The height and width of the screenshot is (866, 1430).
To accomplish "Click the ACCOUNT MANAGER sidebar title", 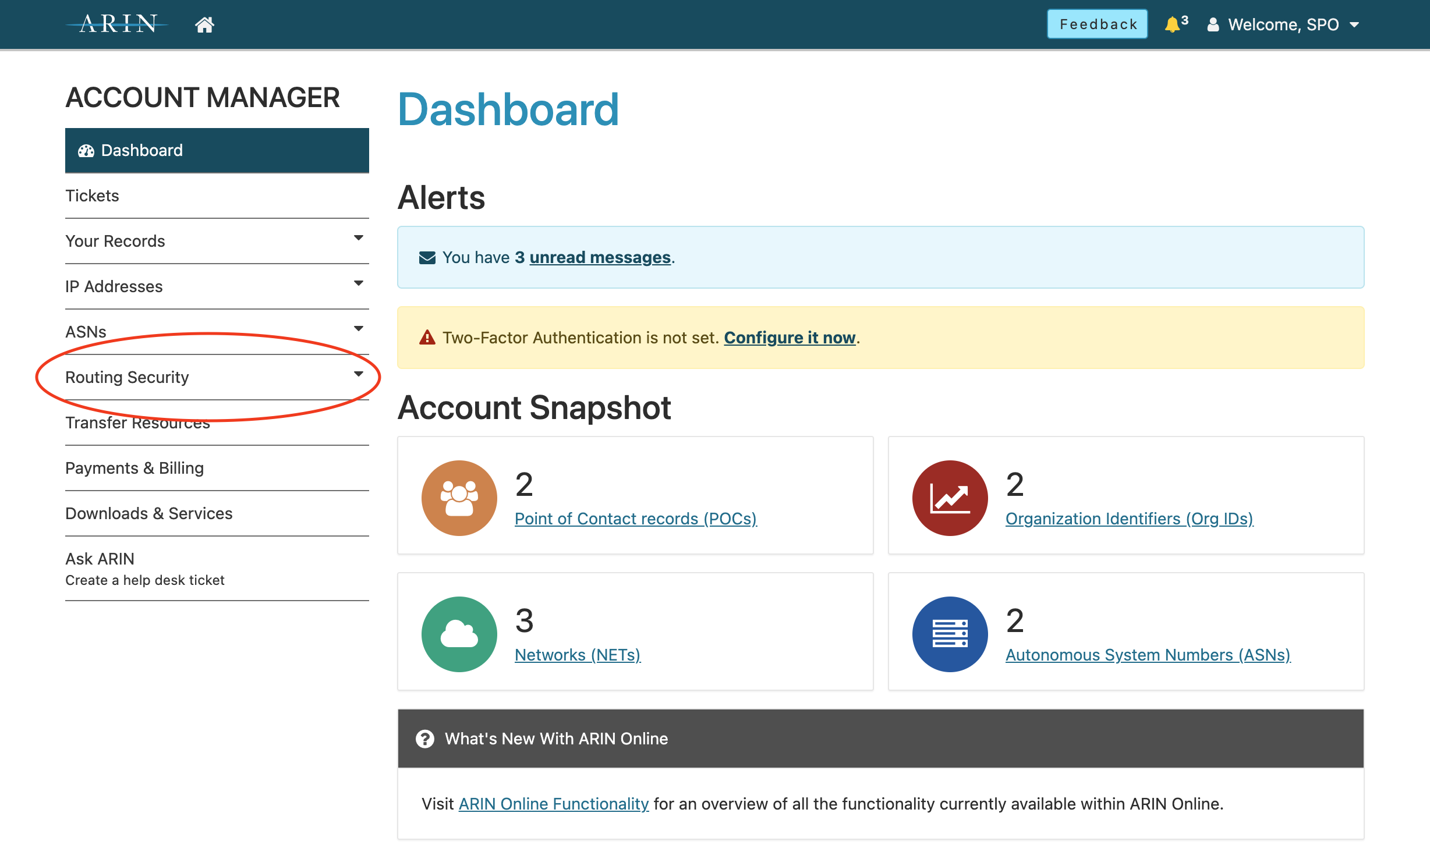I will [x=203, y=97].
